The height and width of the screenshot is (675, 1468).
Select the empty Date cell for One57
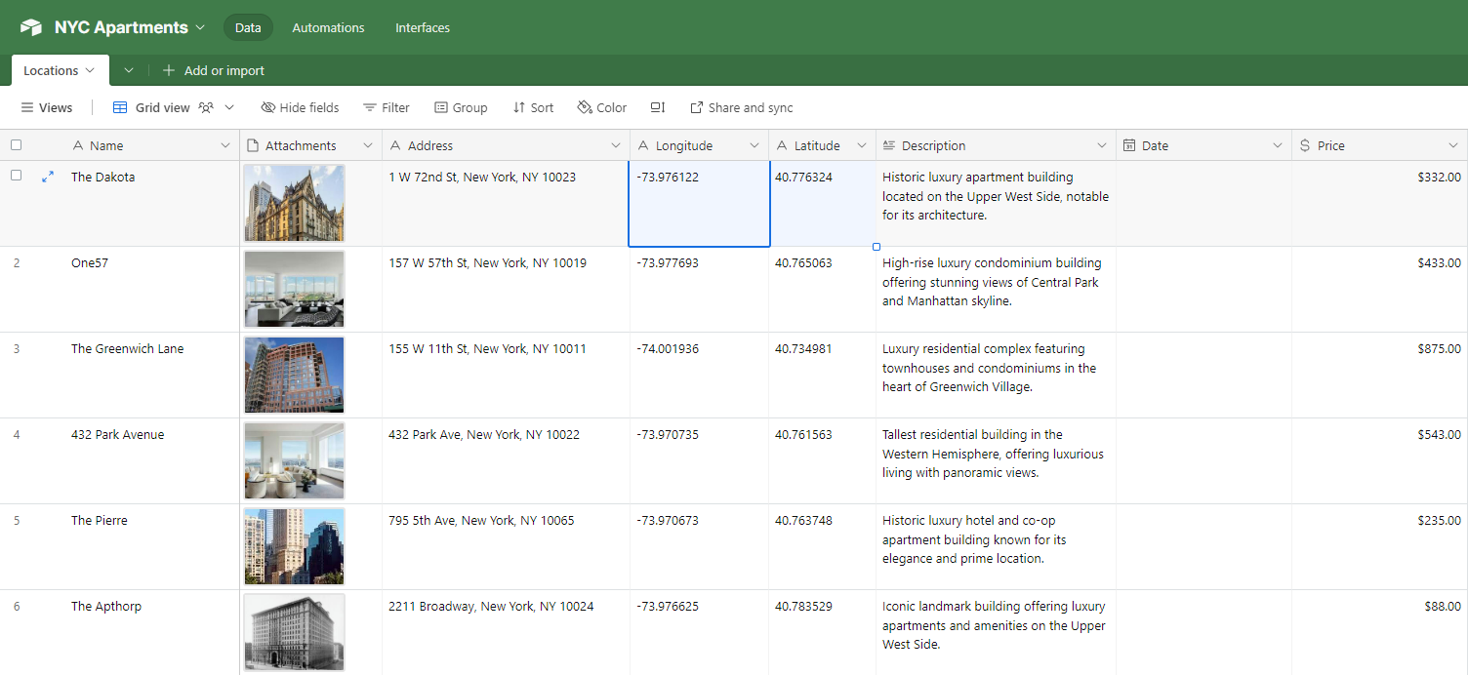tap(1203, 289)
